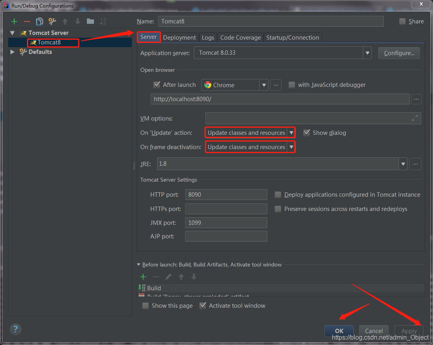Click the JMX port field showing 1099
Screen dimensions: 433x345
[x=226, y=222]
